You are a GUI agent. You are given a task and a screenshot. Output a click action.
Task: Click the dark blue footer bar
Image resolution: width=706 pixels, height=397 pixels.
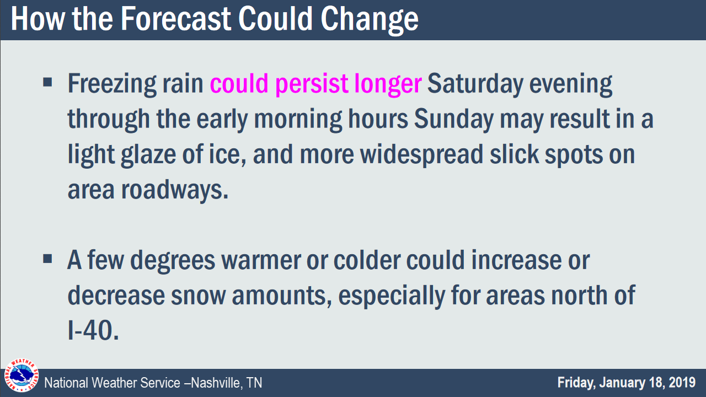point(353,383)
